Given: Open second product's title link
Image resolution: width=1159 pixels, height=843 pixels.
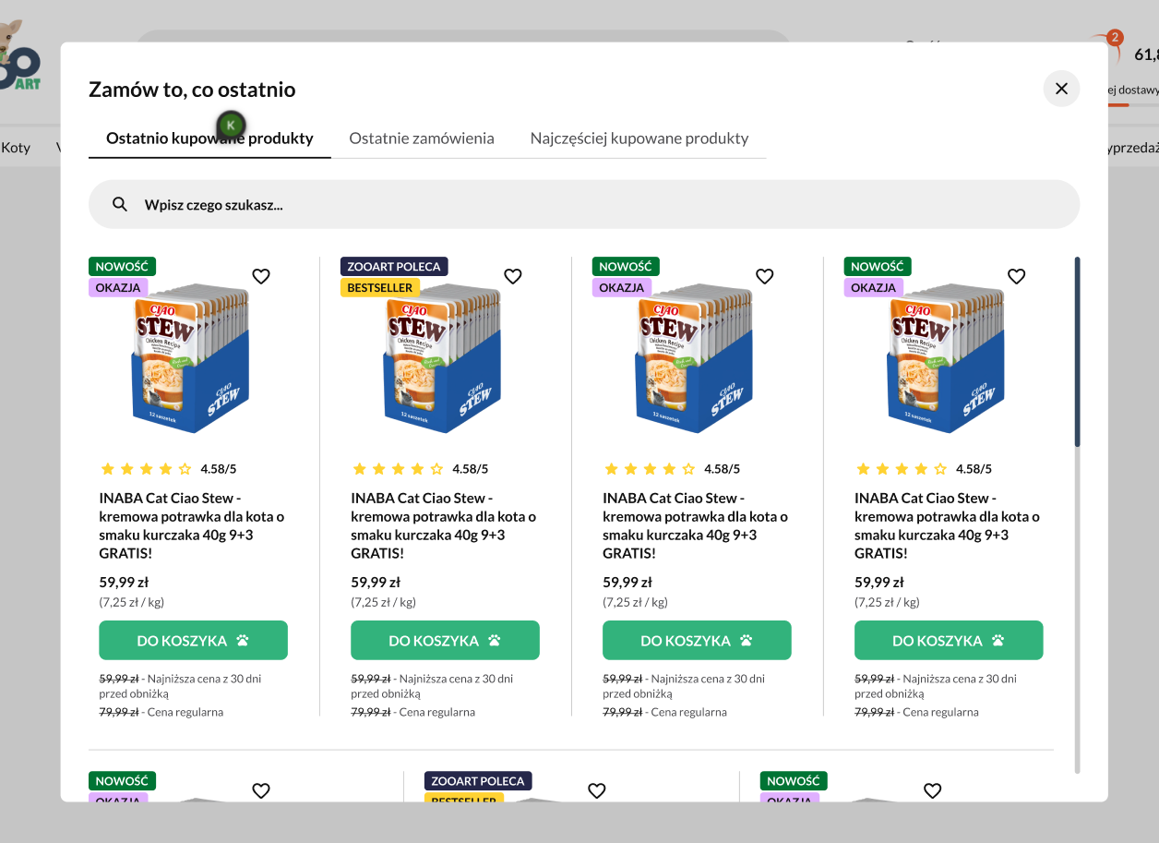Looking at the screenshot, I should point(443,525).
